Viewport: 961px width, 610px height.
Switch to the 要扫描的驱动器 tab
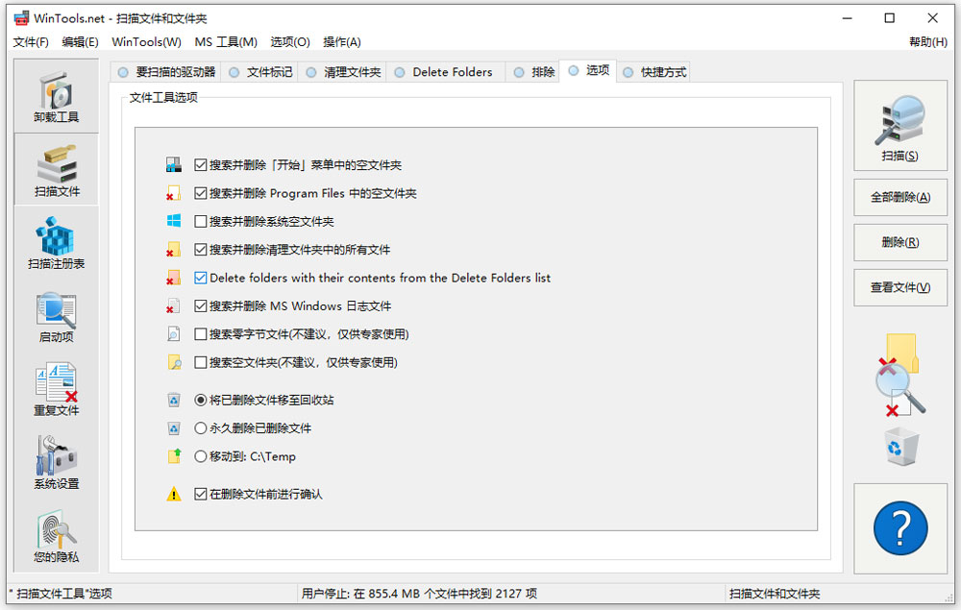tap(166, 72)
